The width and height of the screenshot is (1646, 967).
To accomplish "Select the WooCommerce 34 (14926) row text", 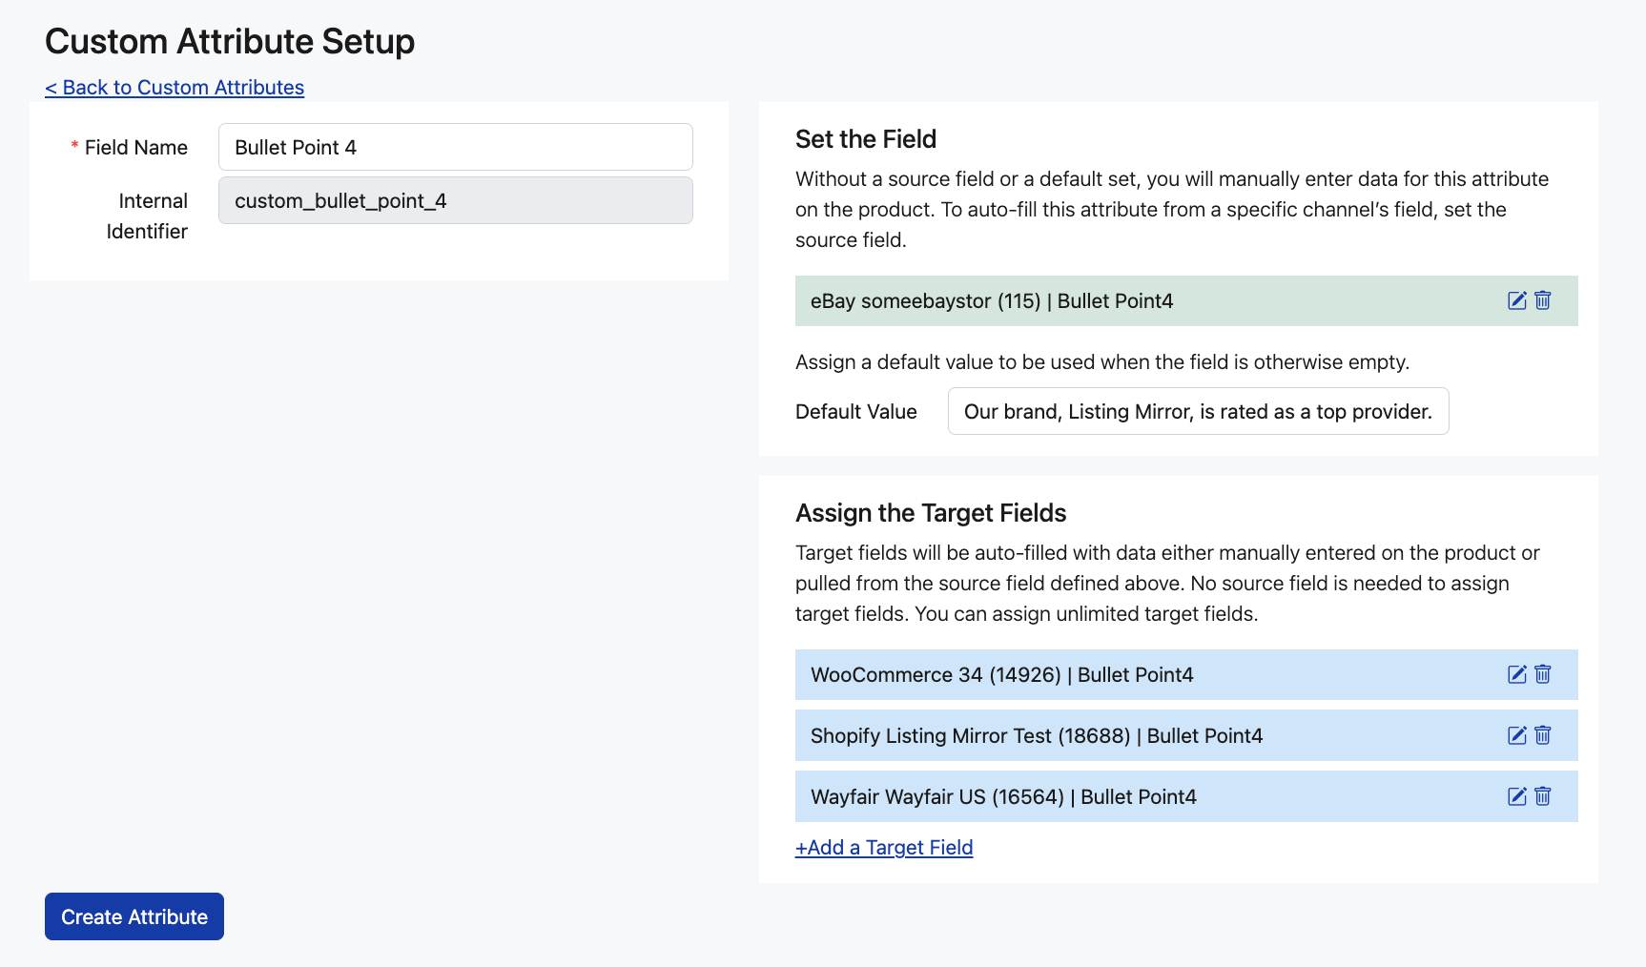I will 1002,675.
